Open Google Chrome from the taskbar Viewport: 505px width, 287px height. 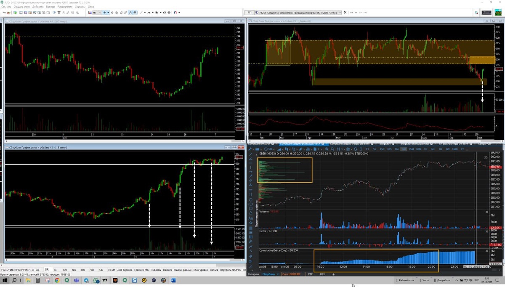click(57, 280)
